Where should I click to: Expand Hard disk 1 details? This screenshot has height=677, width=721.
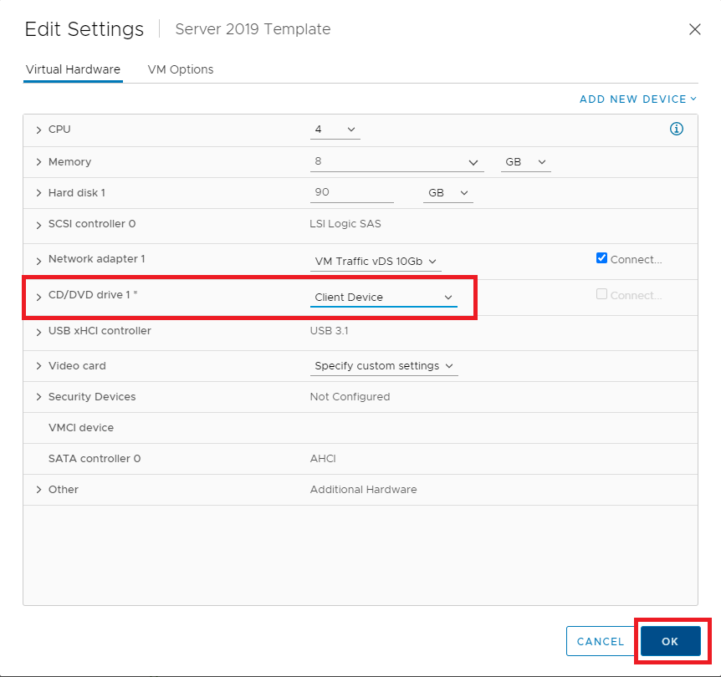[x=38, y=193]
